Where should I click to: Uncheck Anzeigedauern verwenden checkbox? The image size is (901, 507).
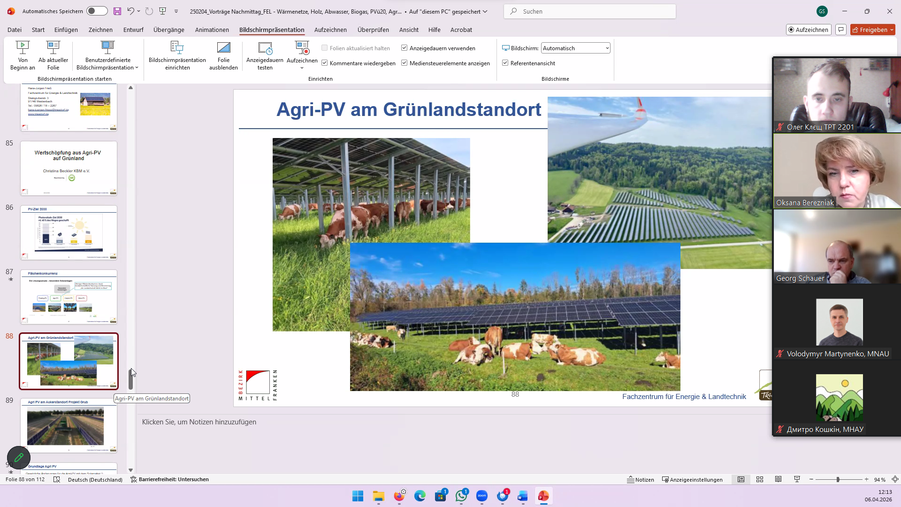404,48
